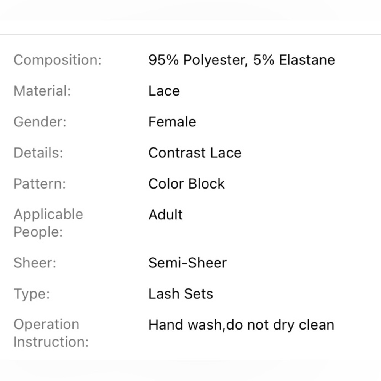The image size is (381, 381).
Task: Click the Gender label
Action: [x=40, y=122]
